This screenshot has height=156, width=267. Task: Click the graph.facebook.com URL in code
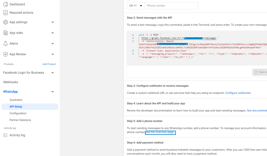pyautogui.click(x=179, y=38)
